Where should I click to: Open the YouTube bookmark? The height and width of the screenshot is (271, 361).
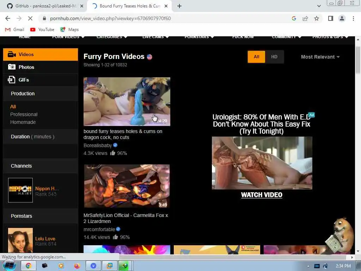42,30
